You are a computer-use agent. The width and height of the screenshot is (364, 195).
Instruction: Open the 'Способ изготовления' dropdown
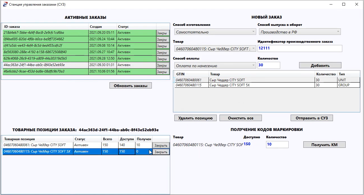point(215,32)
